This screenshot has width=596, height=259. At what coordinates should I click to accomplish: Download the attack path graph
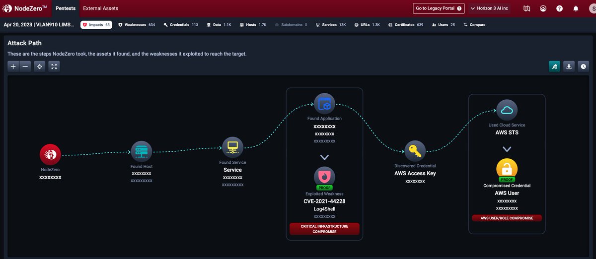pos(569,66)
